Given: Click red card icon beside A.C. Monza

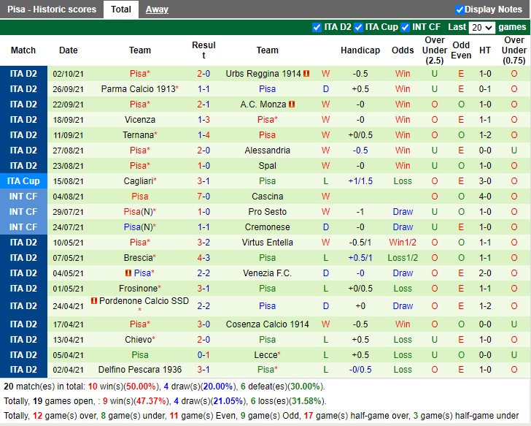Looking at the screenshot, I should tap(292, 104).
